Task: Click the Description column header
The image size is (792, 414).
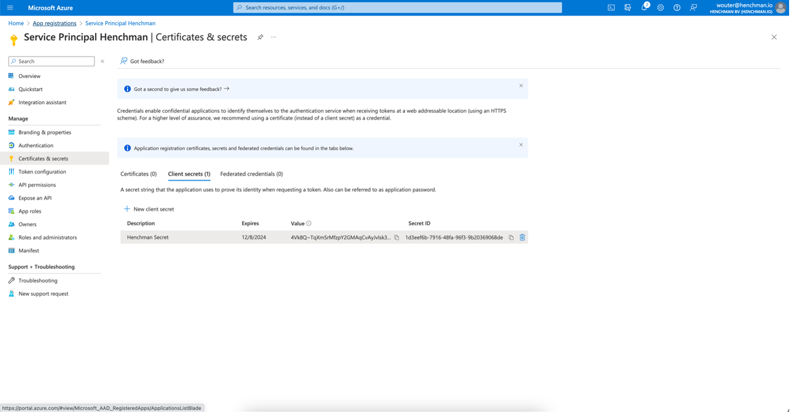Action: 141,224
